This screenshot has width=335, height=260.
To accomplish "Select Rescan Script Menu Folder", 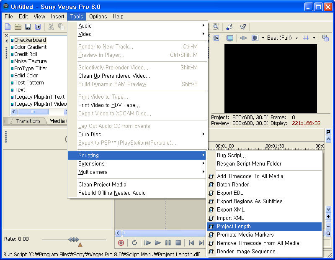I will point(264,163).
